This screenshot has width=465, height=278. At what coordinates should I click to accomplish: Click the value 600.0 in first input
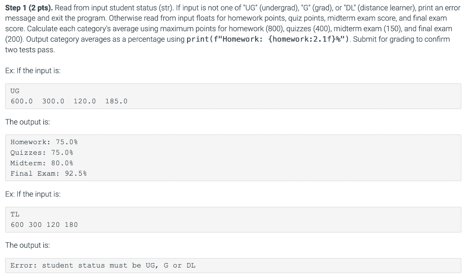click(22, 101)
